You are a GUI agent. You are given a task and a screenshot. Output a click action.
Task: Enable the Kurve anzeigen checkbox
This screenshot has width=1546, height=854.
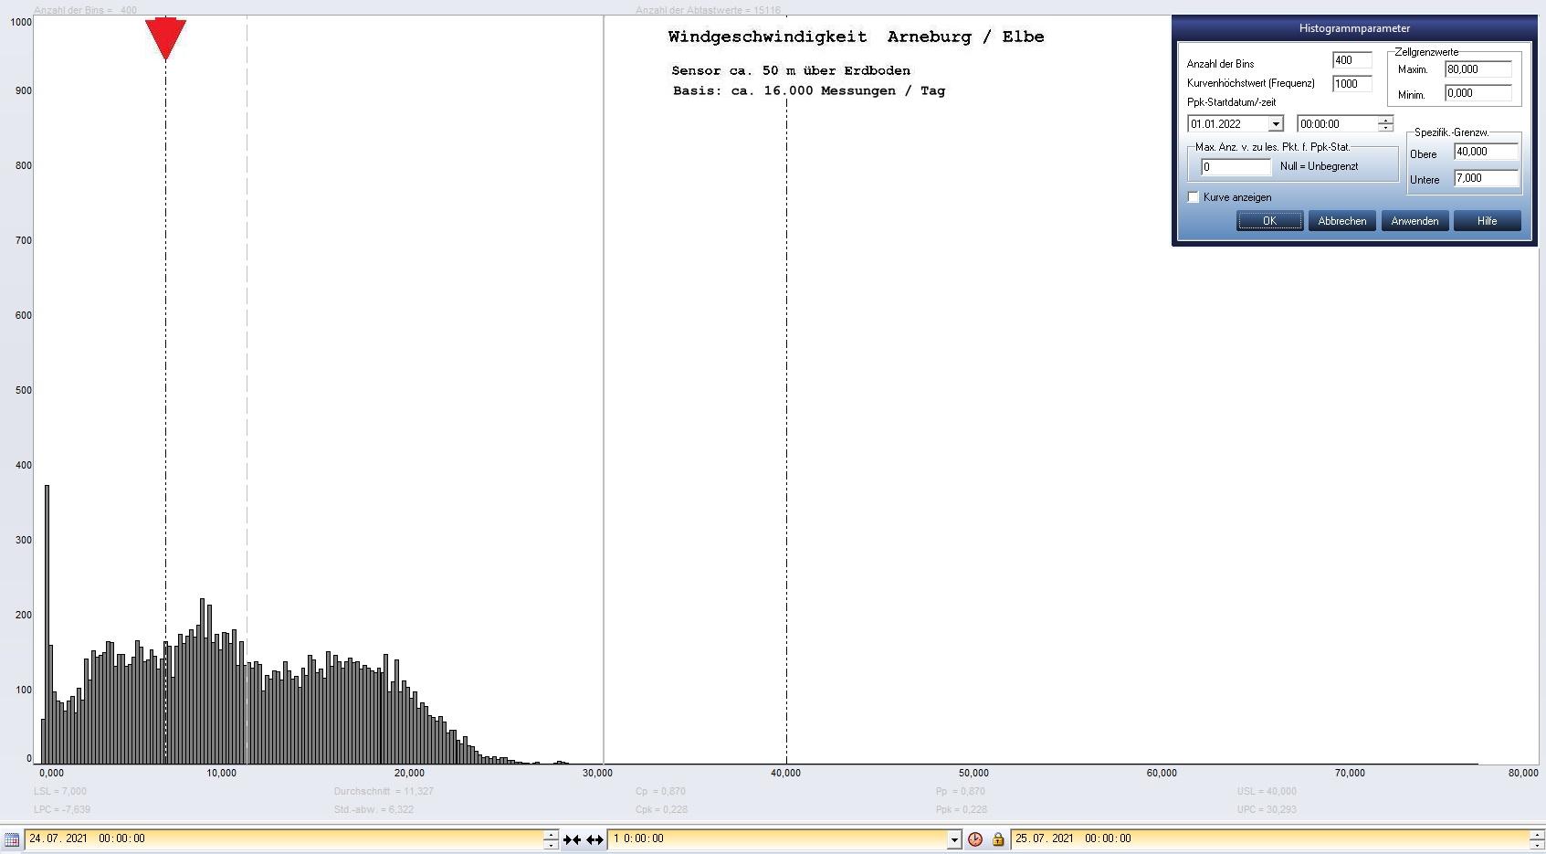tap(1194, 197)
